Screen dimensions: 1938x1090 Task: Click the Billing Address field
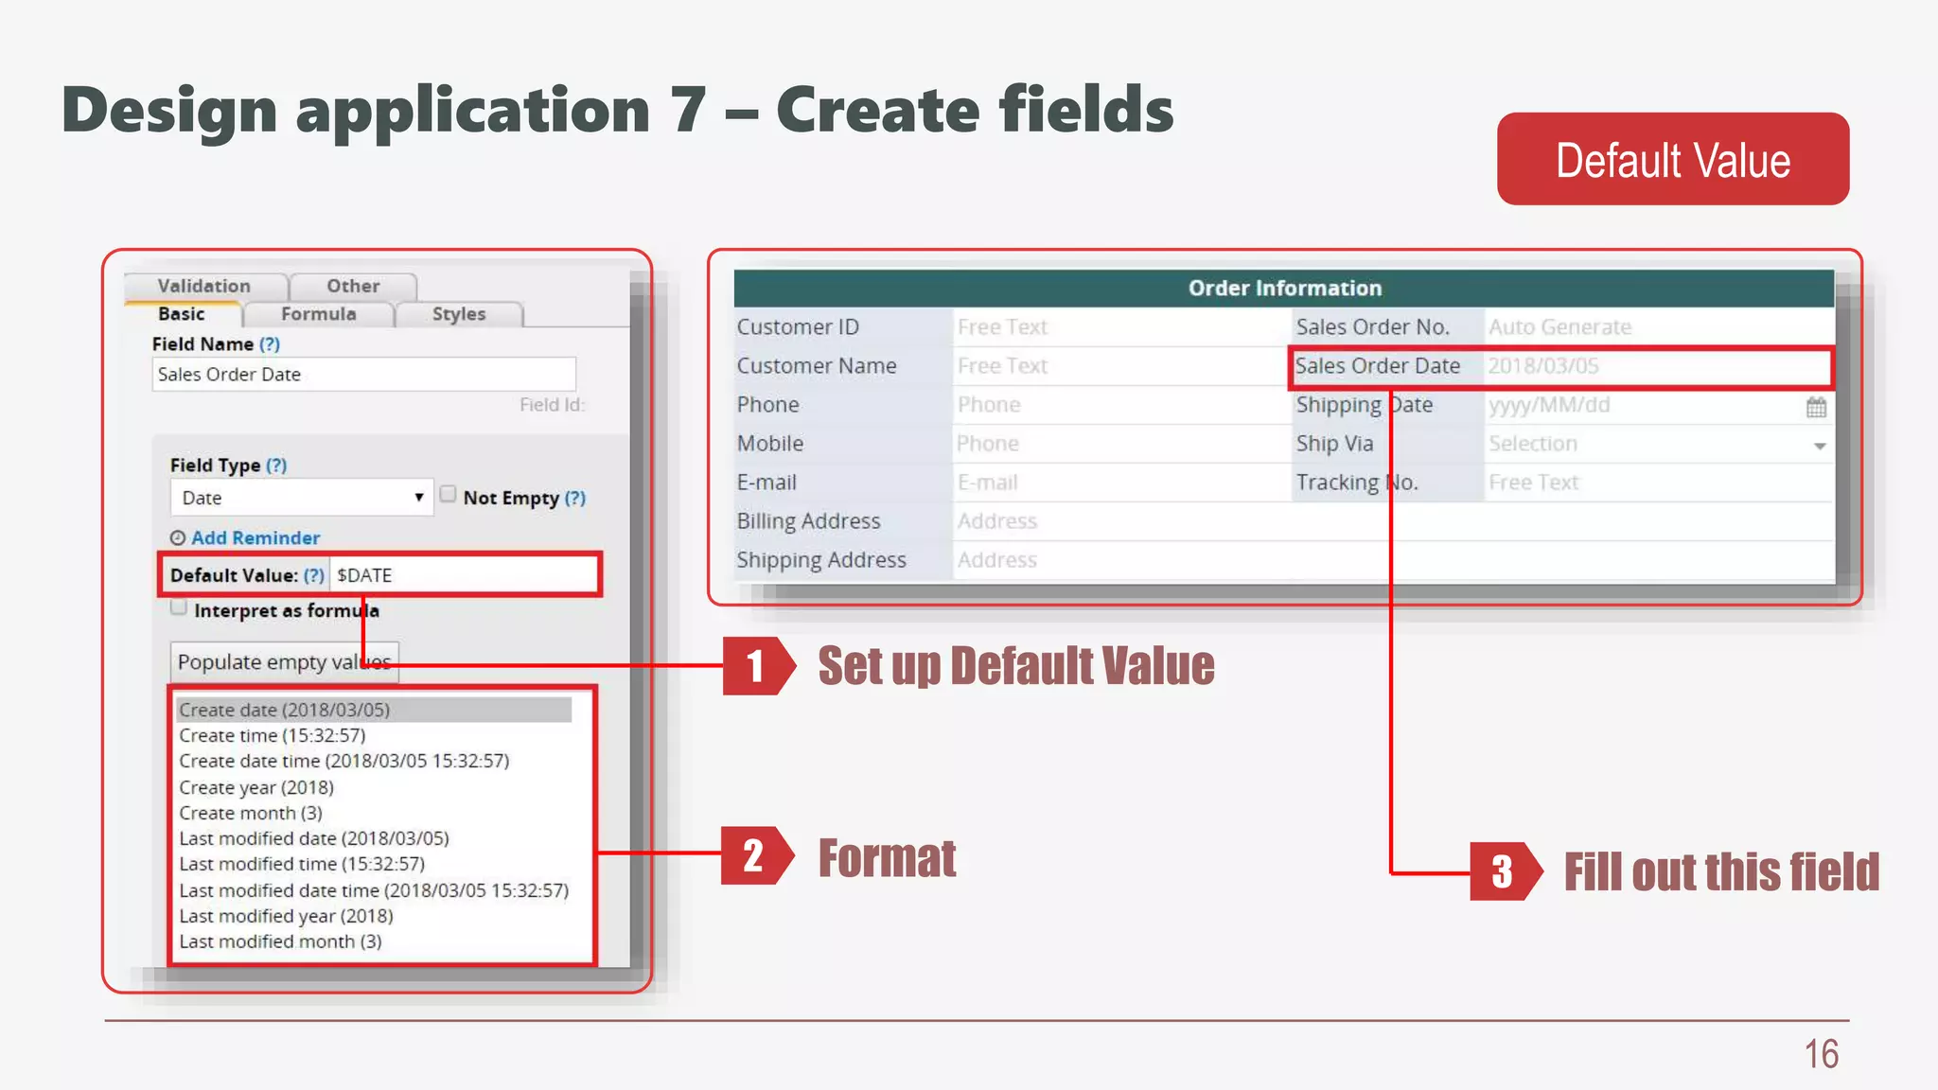(x=1393, y=521)
